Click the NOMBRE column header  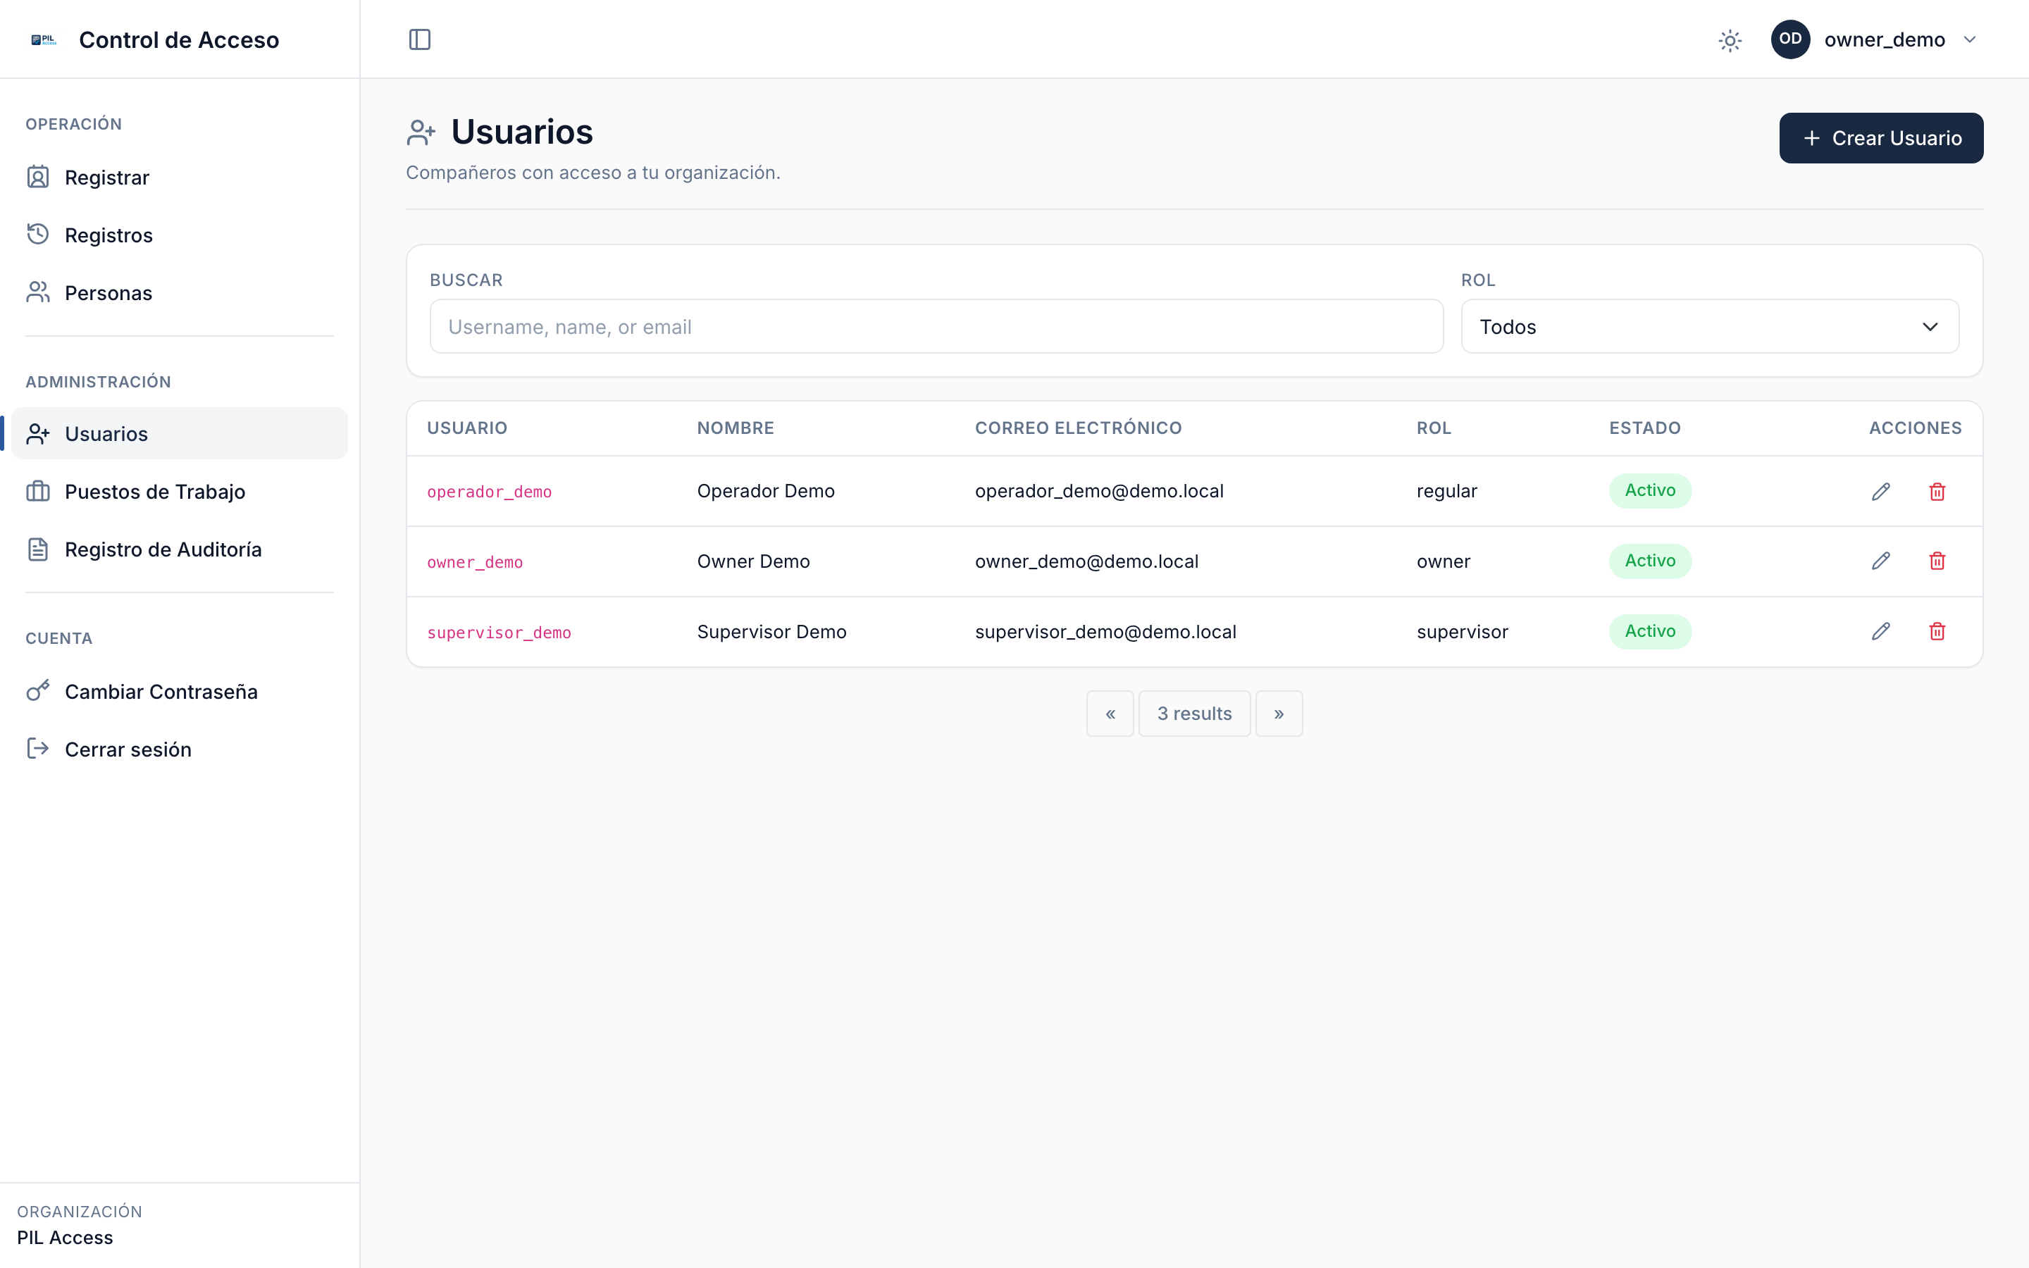pos(736,428)
